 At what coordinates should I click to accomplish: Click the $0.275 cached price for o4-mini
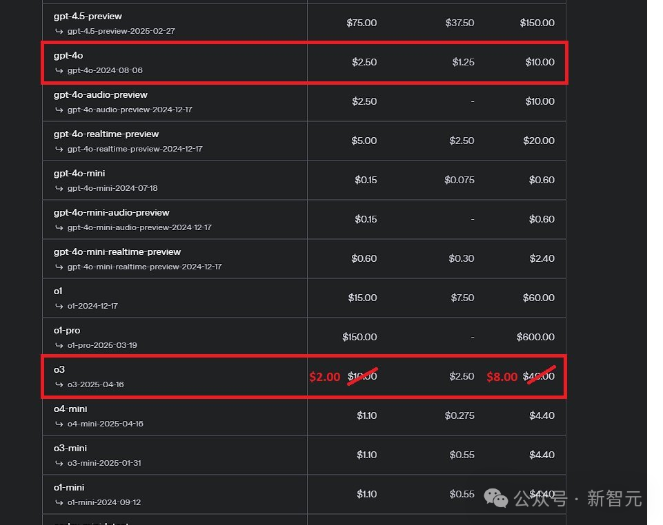[459, 415]
